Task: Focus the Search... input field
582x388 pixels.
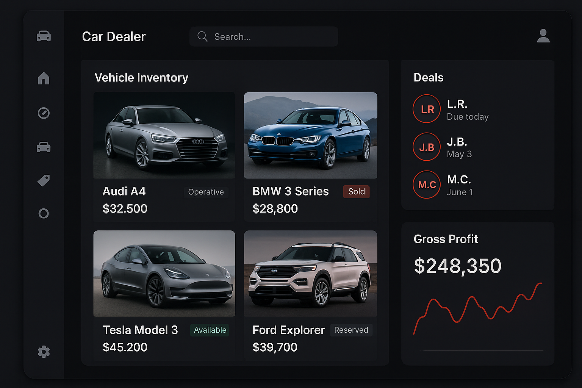Action: click(x=264, y=36)
